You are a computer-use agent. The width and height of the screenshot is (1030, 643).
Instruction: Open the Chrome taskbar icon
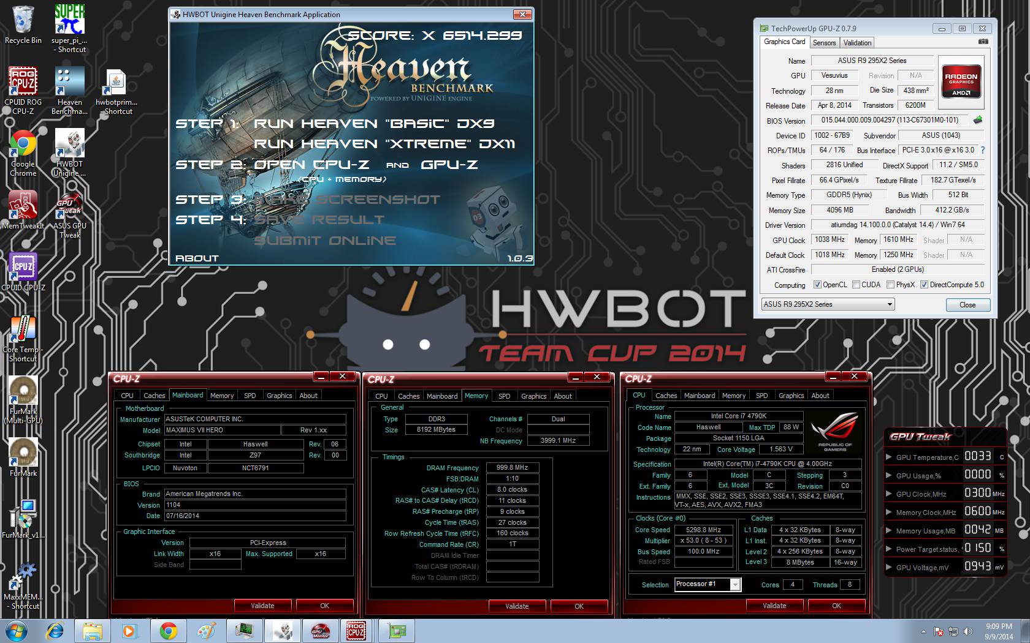tap(168, 631)
